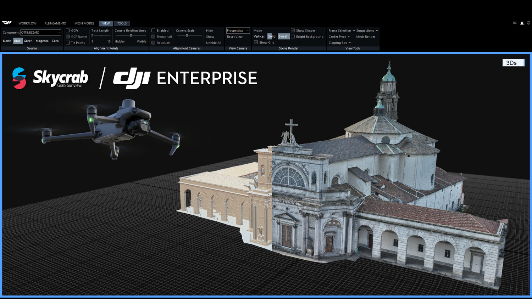Screen dimensions: 532x299
Task: Click the Frame Selection command
Action: 339,30
